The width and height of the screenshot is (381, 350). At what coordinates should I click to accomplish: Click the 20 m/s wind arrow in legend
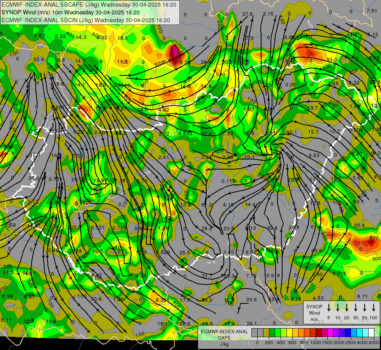tap(346, 308)
